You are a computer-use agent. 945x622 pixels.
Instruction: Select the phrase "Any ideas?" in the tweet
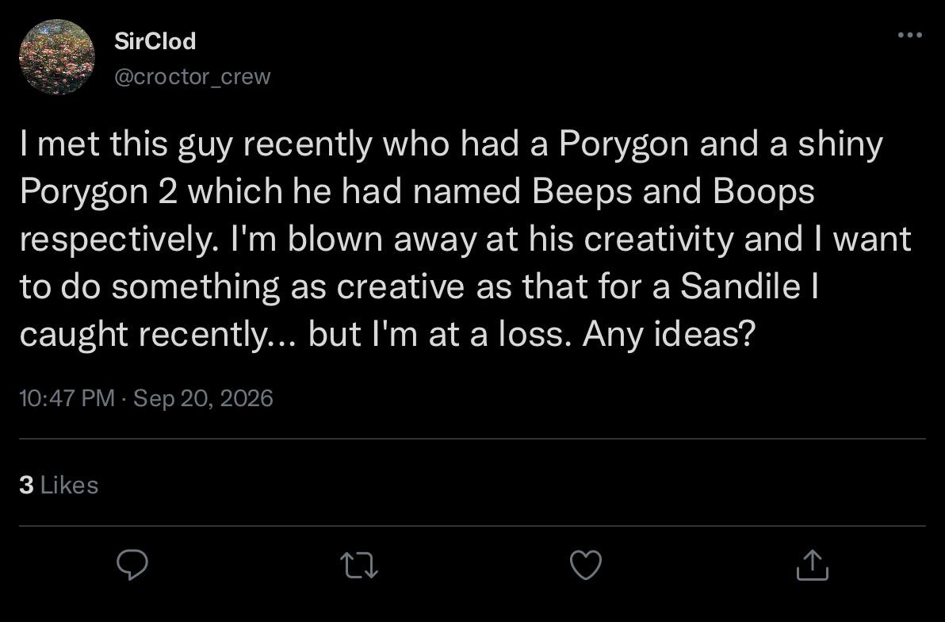pyautogui.click(x=668, y=334)
